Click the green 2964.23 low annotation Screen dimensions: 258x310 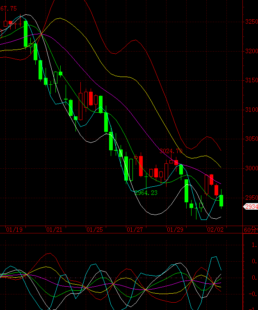click(146, 193)
